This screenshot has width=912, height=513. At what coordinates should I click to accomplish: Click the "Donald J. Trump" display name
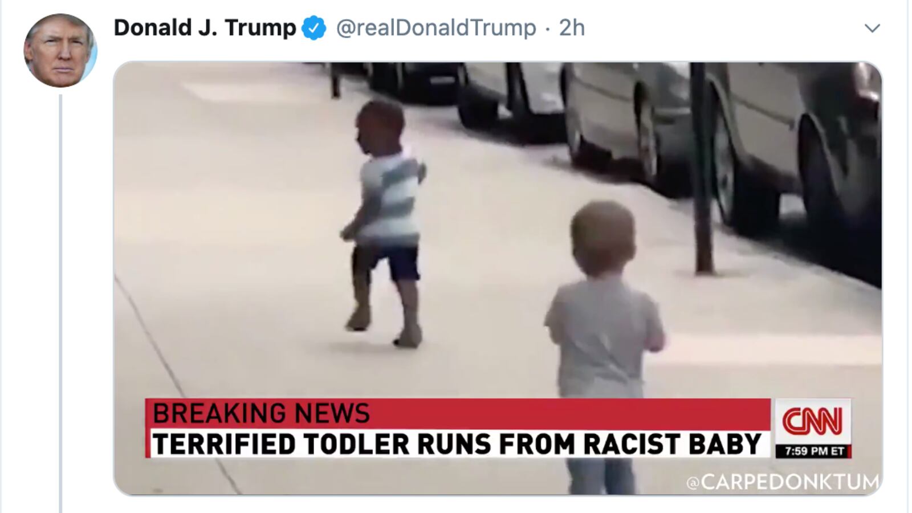[205, 27]
